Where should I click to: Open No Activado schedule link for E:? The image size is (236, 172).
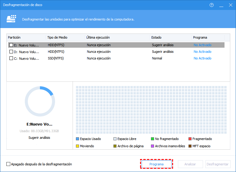coord(202,45)
